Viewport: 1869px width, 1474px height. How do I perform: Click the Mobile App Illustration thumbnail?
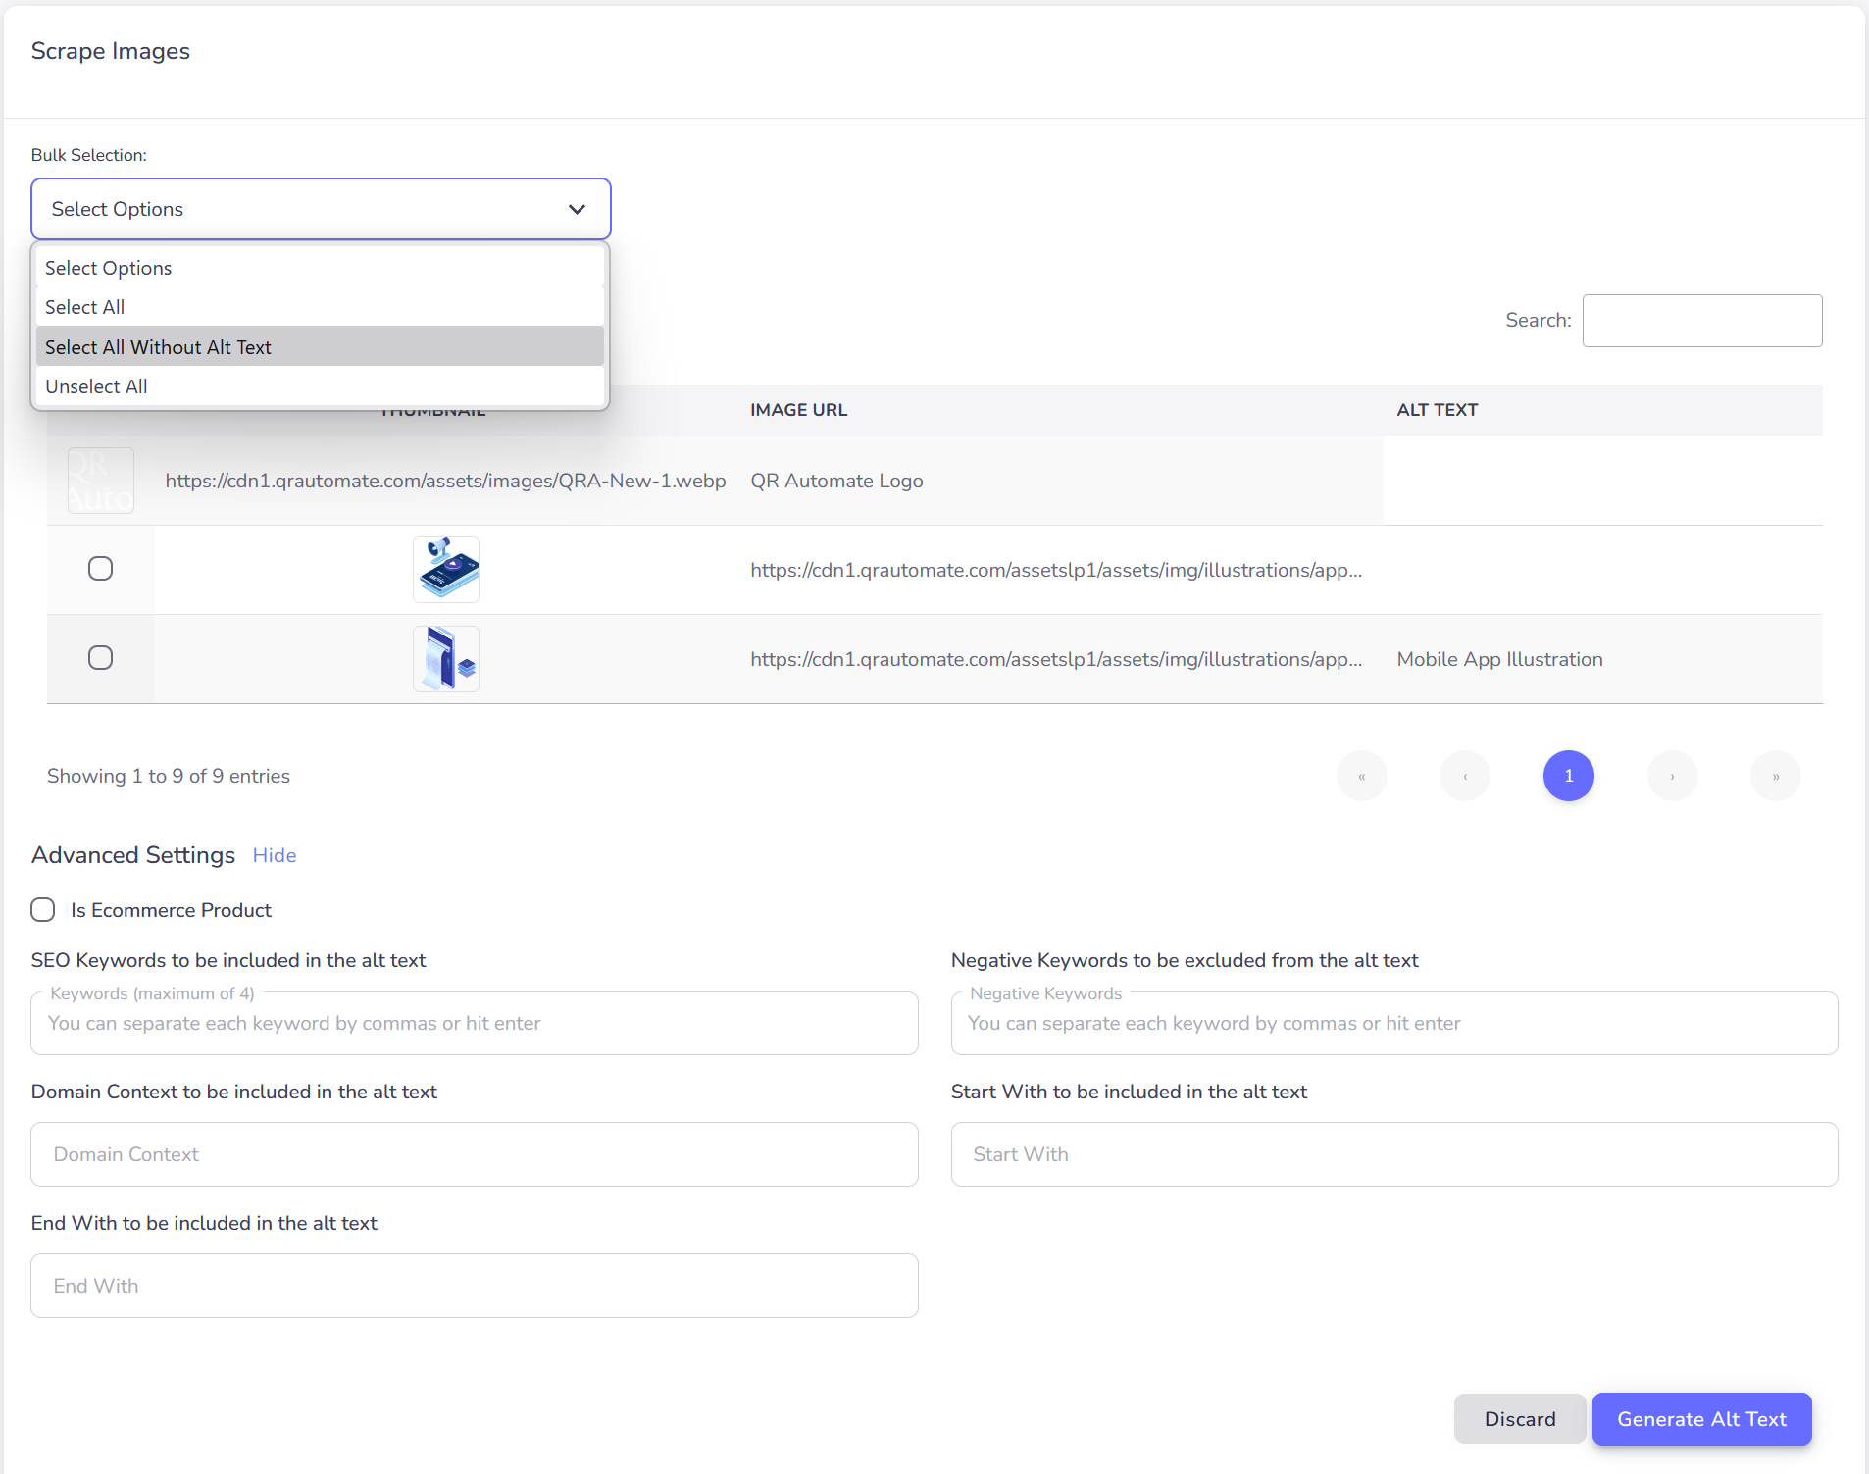[446, 659]
